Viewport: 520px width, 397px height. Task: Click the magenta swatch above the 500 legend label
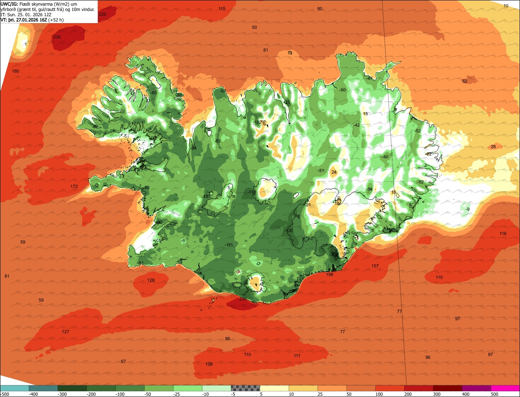click(505, 388)
